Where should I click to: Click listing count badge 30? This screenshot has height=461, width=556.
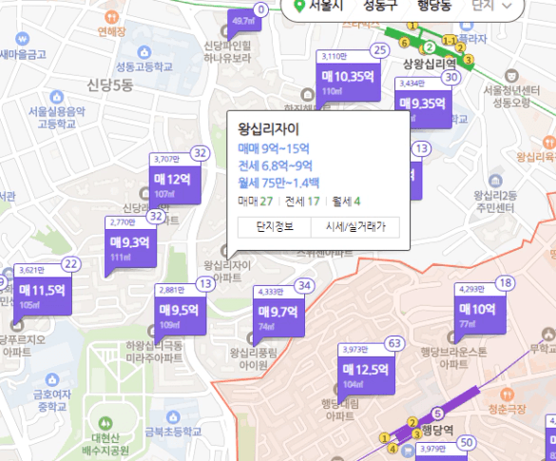(451, 77)
